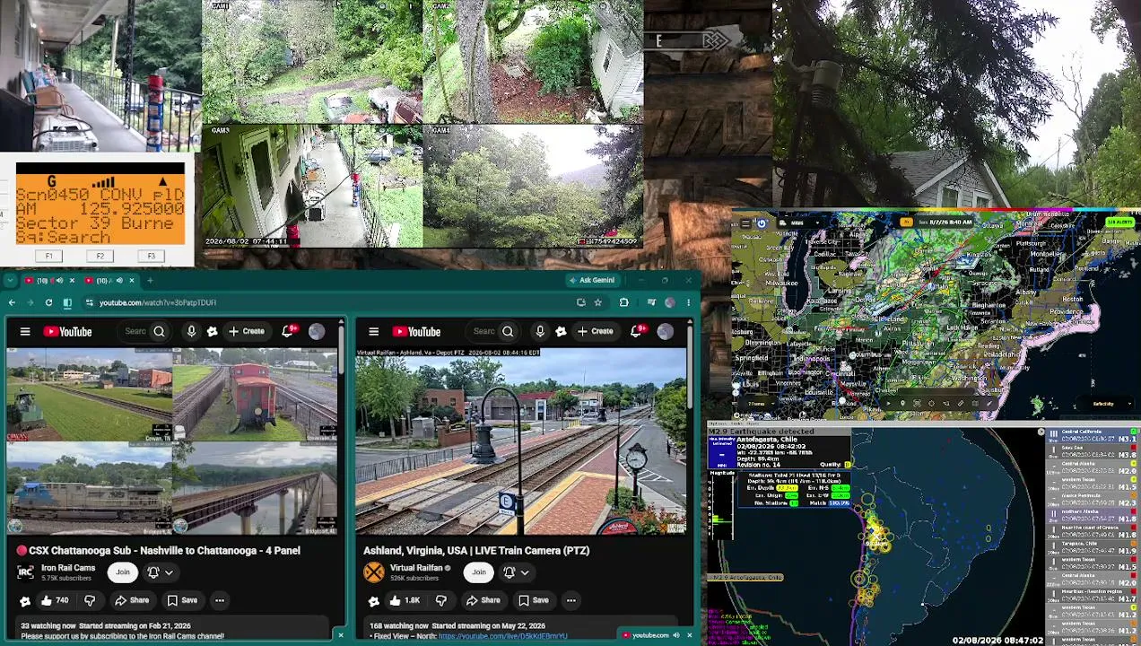The height and width of the screenshot is (646, 1141).
Task: Join Iron Rail Cams channel
Action: (x=123, y=572)
